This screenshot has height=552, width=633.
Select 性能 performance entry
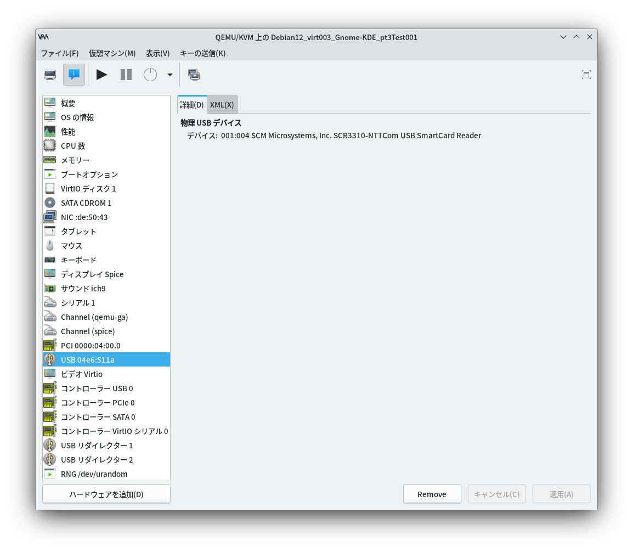[x=106, y=132]
